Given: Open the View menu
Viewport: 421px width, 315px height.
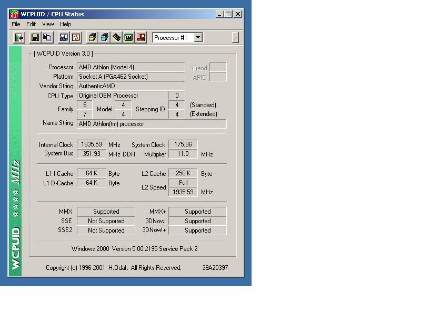Looking at the screenshot, I should coord(48,24).
